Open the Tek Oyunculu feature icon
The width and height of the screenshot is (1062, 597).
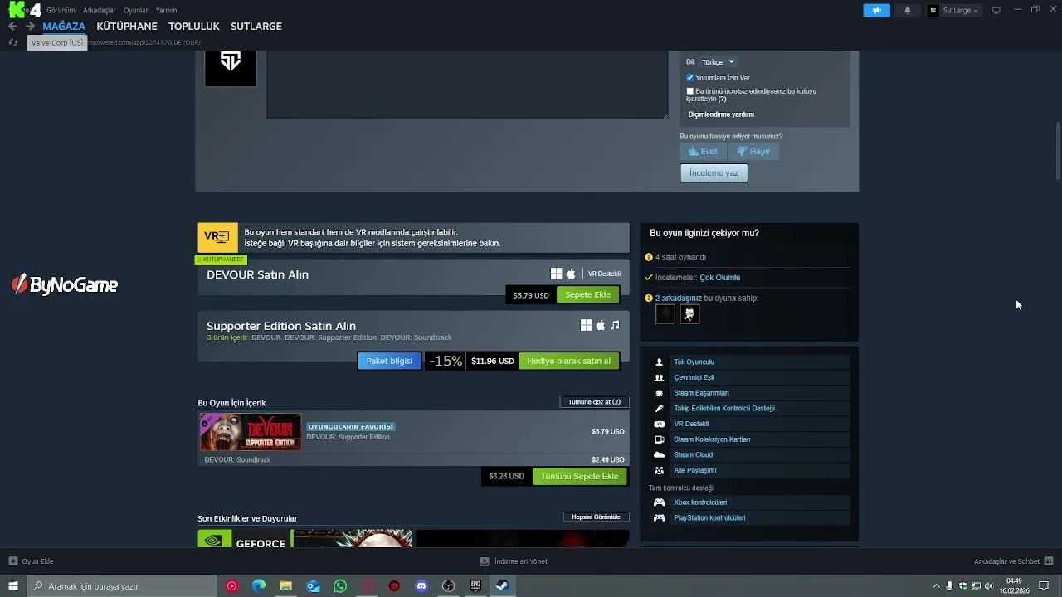660,362
